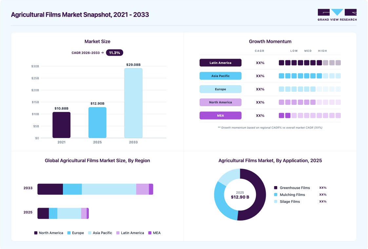368x249 pixels.
Task: Click the LOW column label
Action: click(294, 51)
